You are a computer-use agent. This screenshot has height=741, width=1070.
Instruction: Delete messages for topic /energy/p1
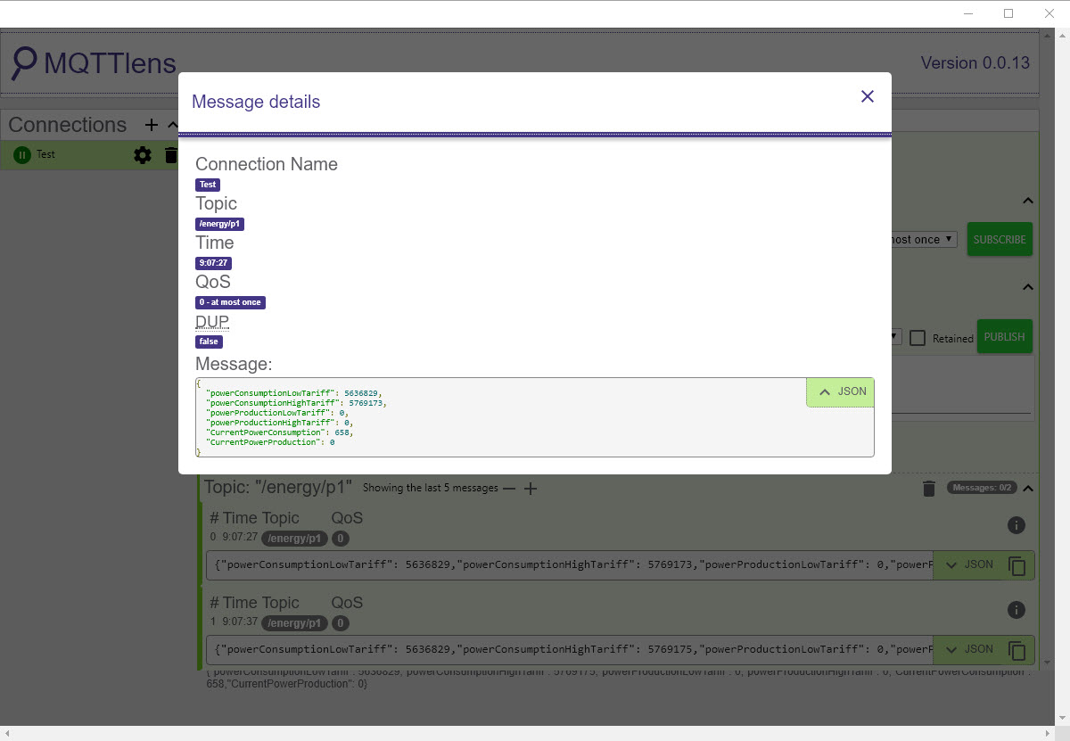(929, 489)
